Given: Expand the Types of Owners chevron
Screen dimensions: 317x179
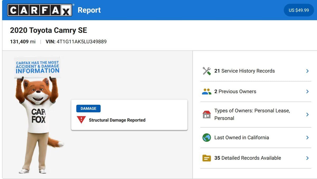Looking at the screenshot, I should [307, 114].
